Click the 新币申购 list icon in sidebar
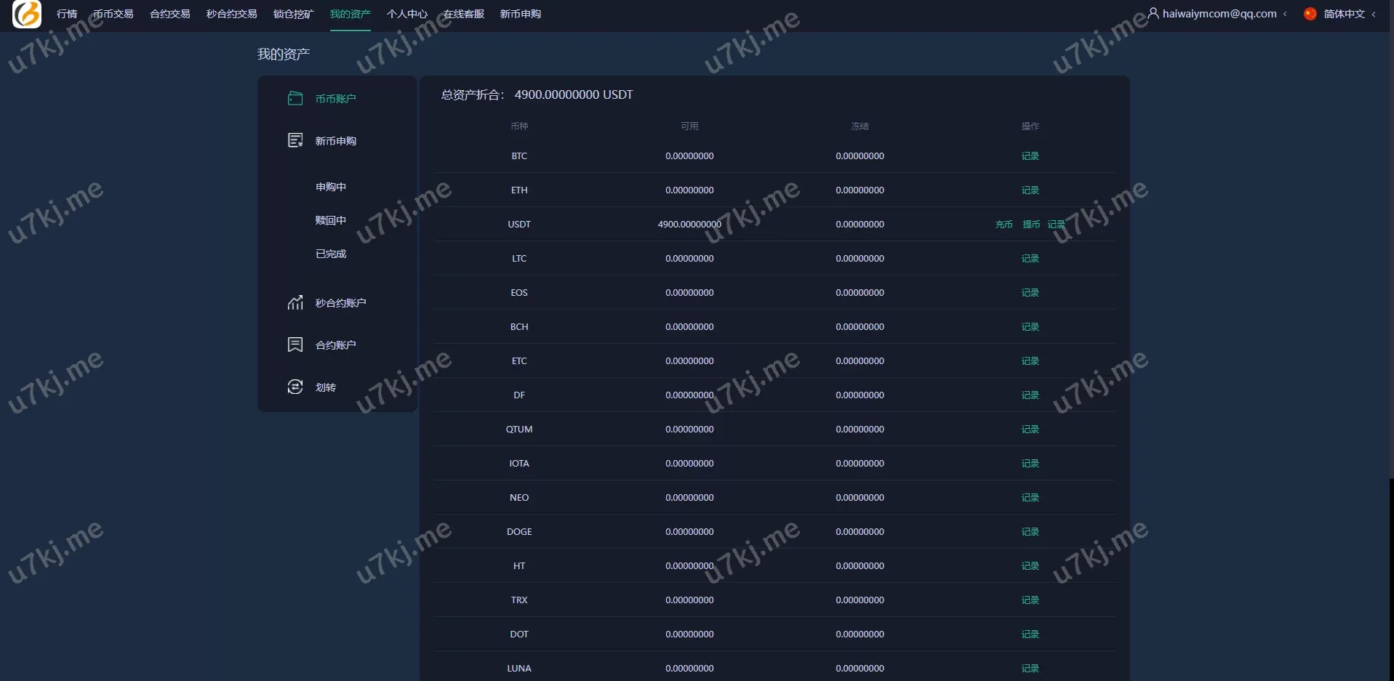 click(x=295, y=140)
